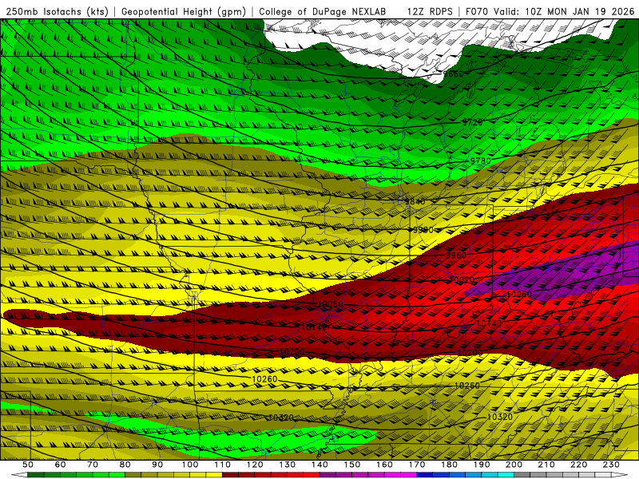This screenshot has width=639, height=479.
Task: Select the darkest green swatch starting at 50
Action: pyautogui.click(x=36, y=475)
